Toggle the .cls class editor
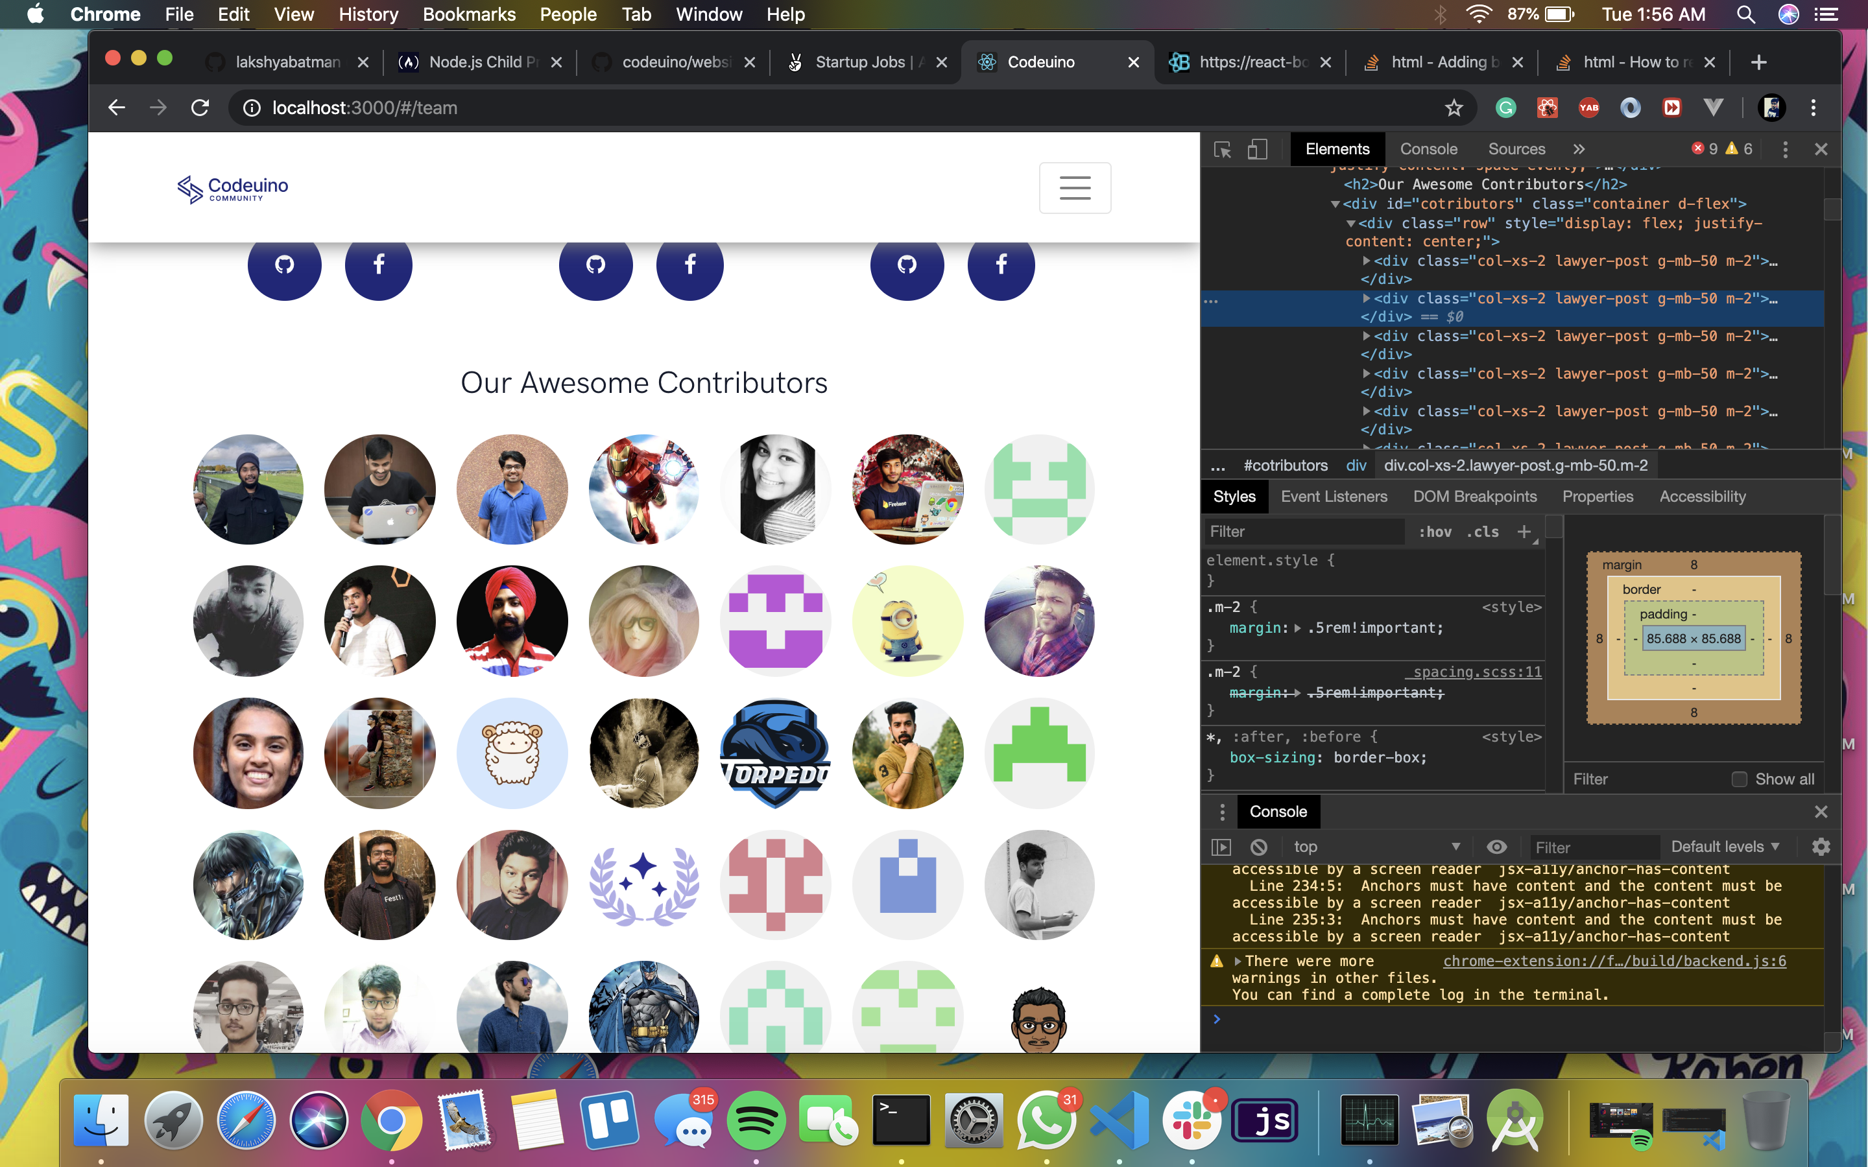 (x=1482, y=531)
